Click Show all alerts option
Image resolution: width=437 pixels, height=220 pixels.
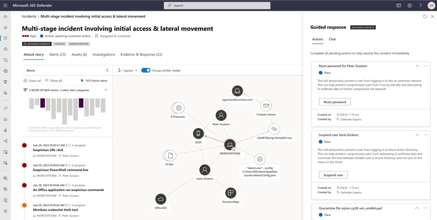(x=53, y=81)
